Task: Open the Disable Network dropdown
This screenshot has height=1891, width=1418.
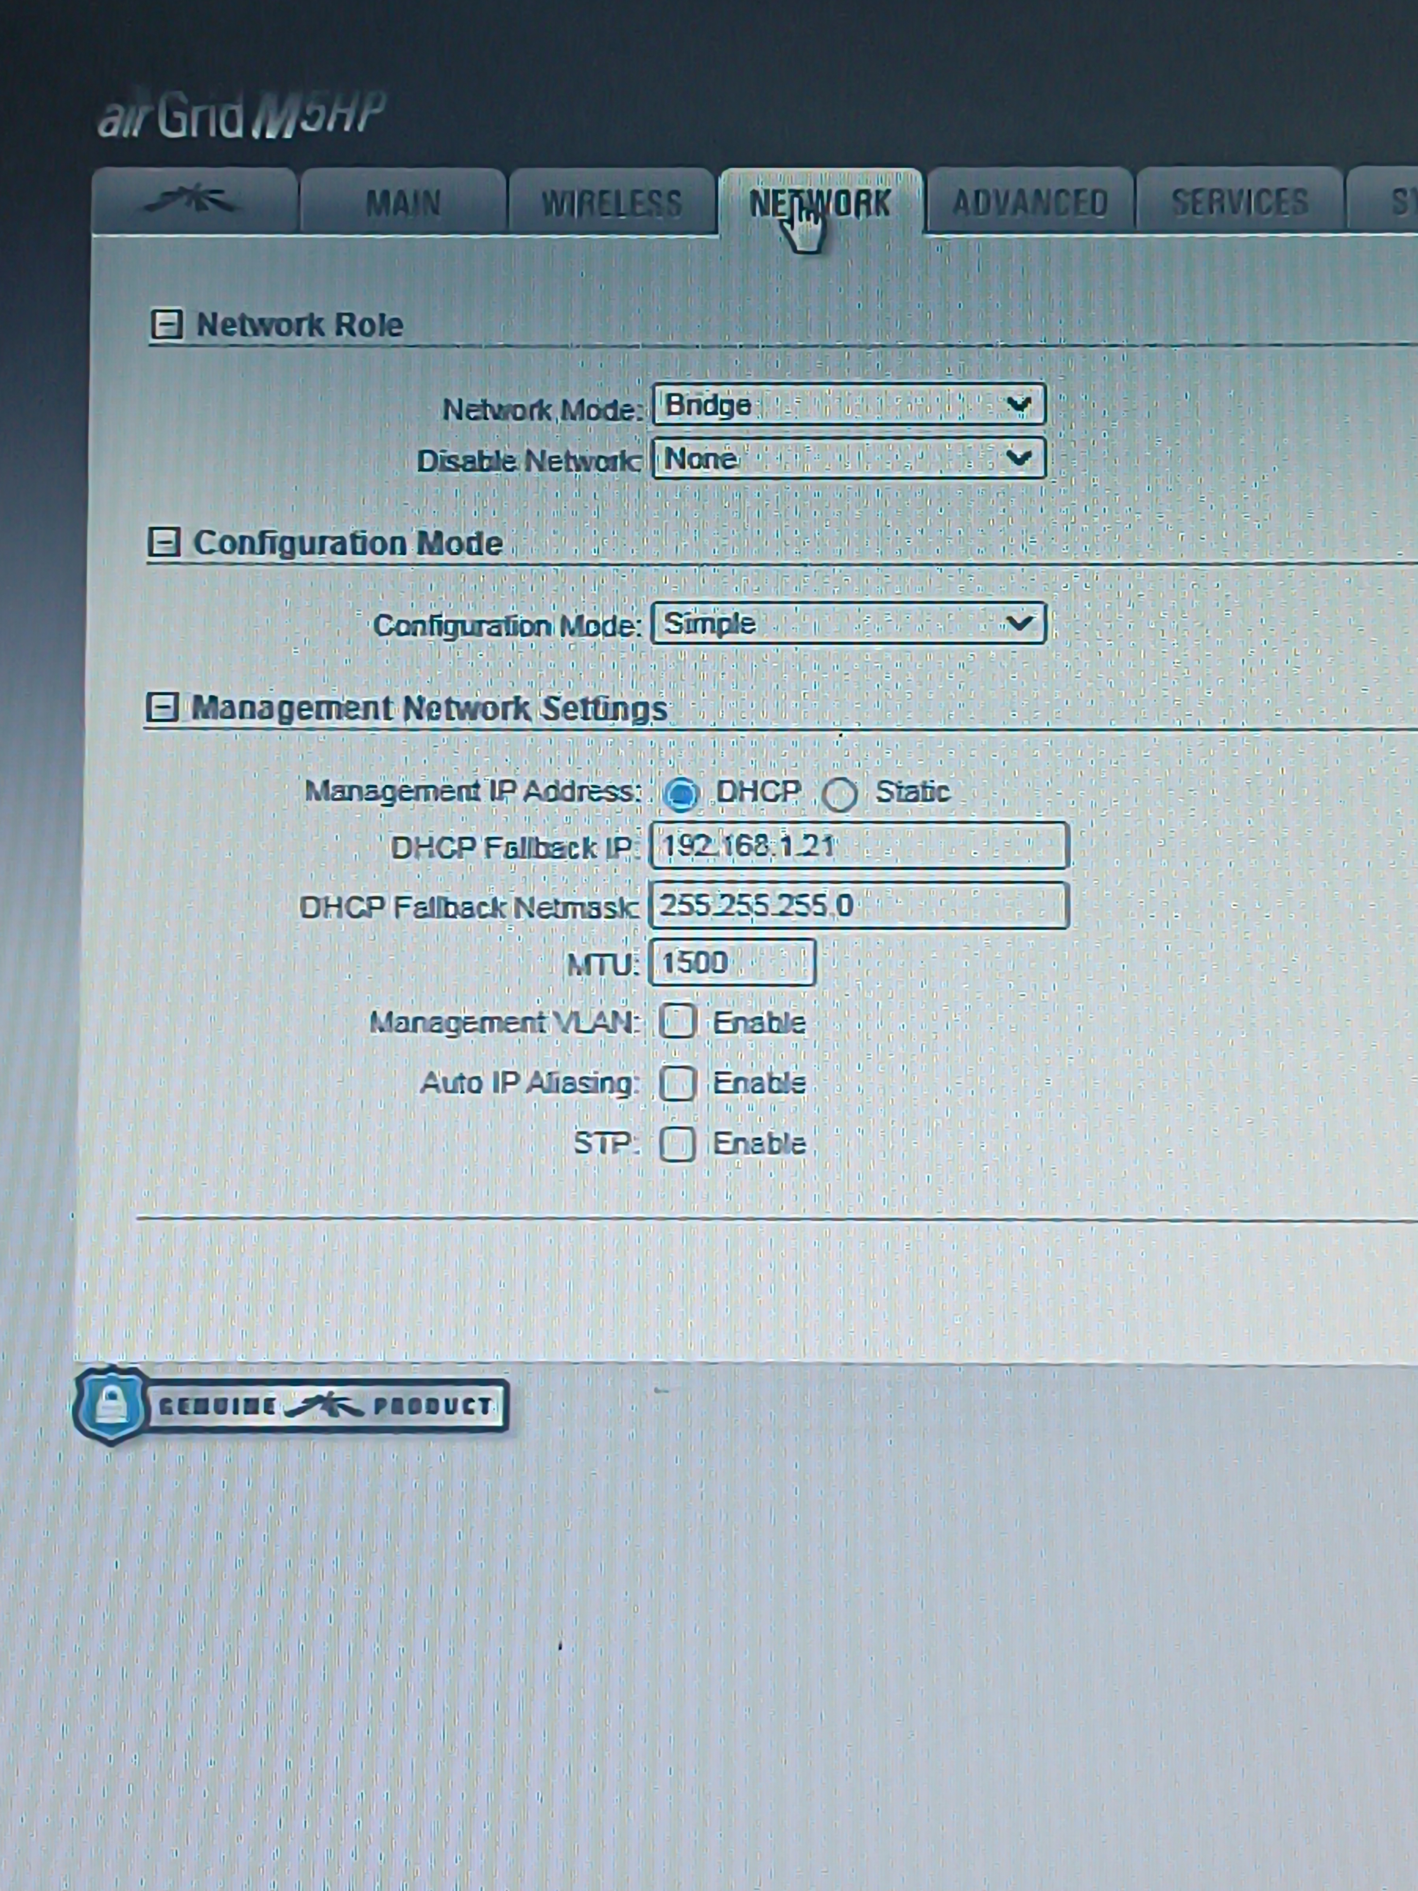Action: [x=849, y=458]
